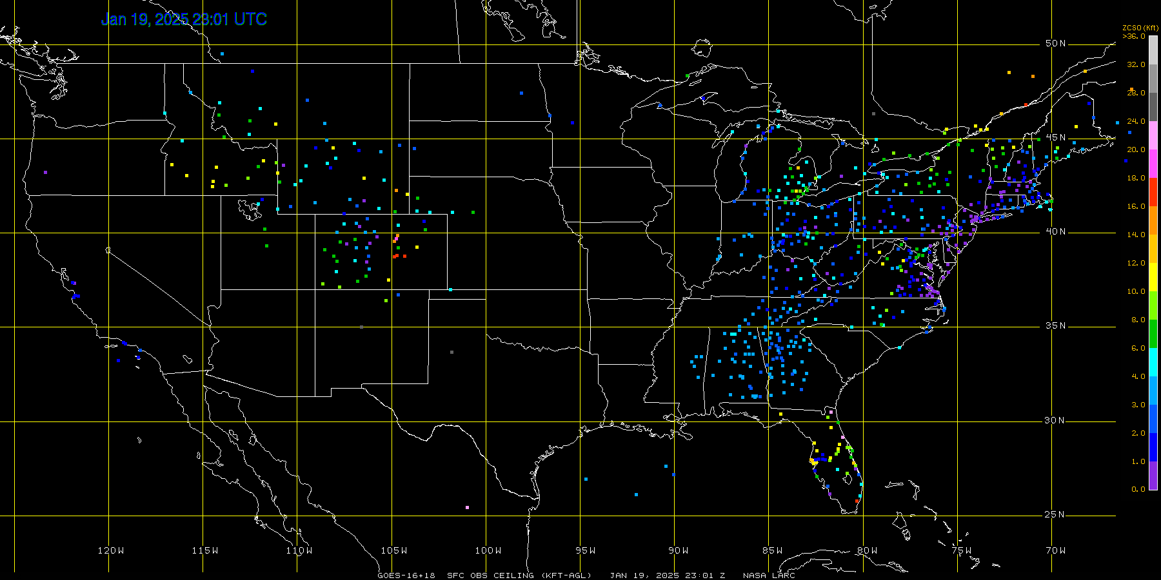Click the '110 W' longitude label
Image resolution: width=1161 pixels, height=580 pixels.
click(x=299, y=550)
